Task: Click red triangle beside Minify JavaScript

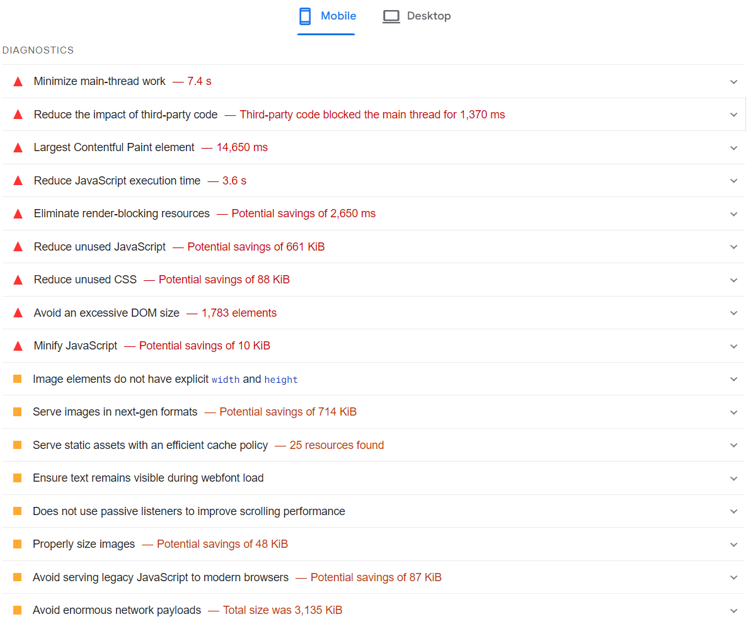Action: 18,346
